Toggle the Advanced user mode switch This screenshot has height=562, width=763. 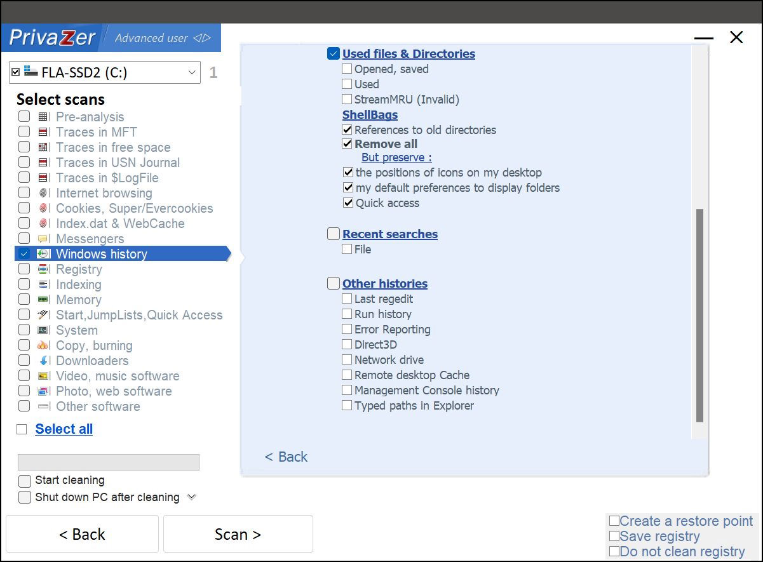point(202,38)
